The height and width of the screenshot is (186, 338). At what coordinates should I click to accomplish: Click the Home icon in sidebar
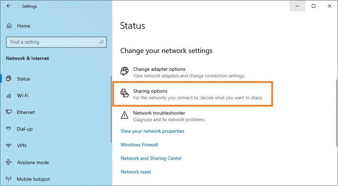(x=9, y=26)
